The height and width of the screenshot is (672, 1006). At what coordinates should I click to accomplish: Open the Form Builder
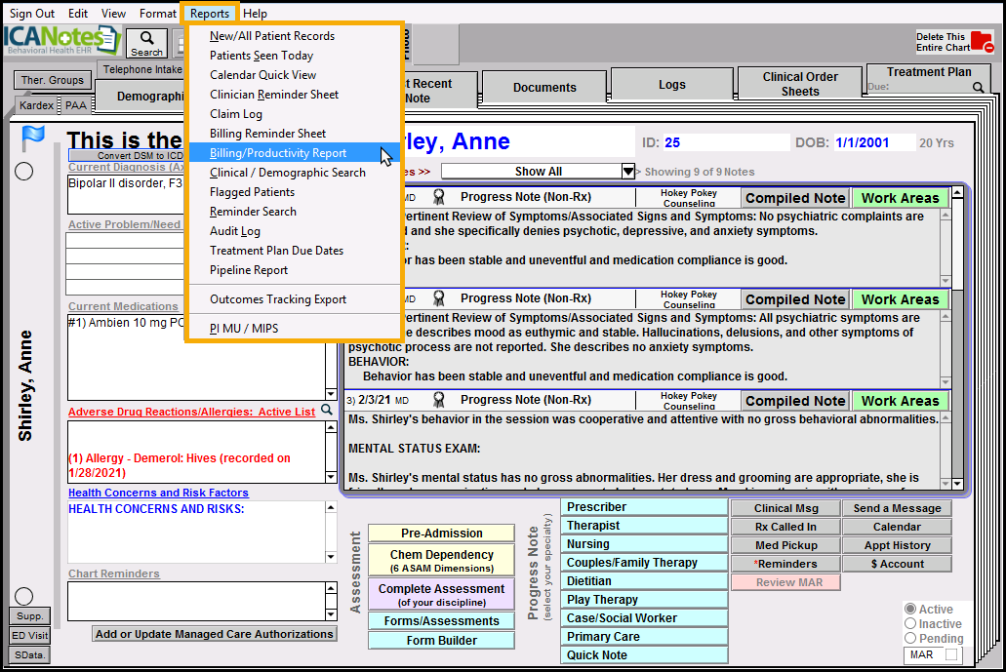441,640
